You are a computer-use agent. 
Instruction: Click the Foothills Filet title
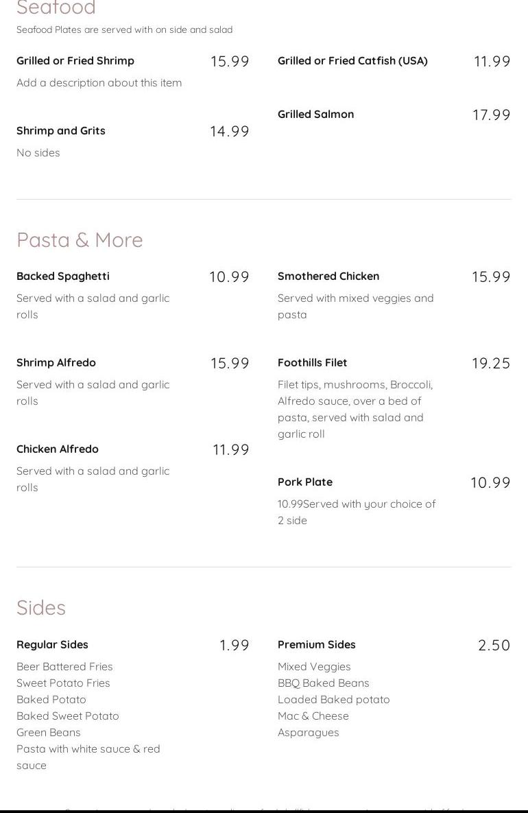312,362
